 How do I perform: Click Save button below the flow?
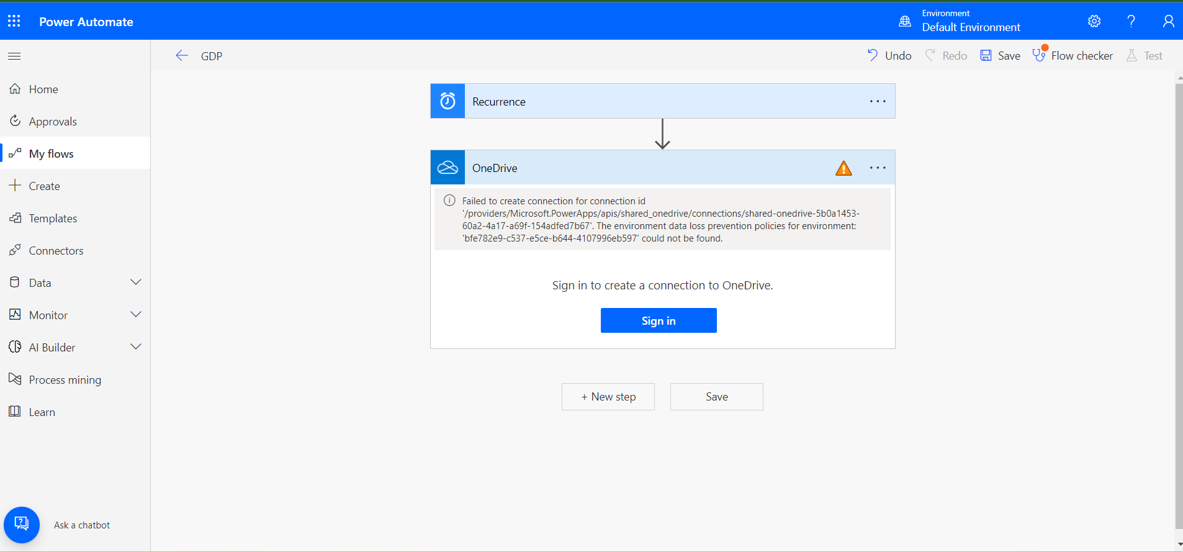(x=717, y=397)
